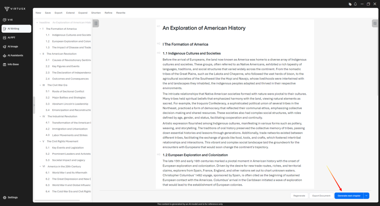The height and width of the screenshot is (206, 380).
Task: Select the AI Writing sidebar icon
Action: [4, 29]
